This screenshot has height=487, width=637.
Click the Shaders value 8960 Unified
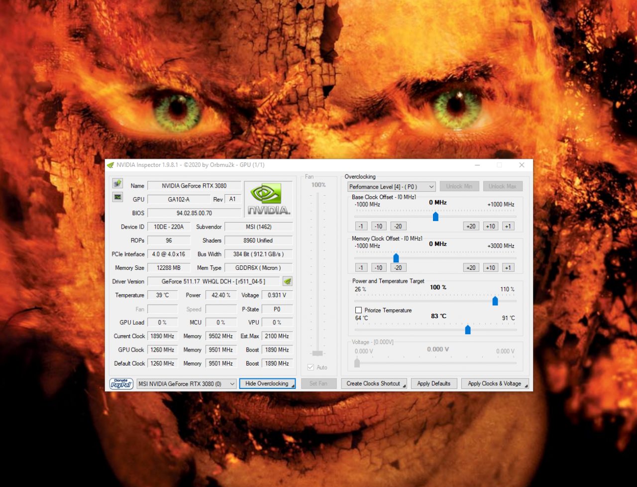tap(258, 241)
